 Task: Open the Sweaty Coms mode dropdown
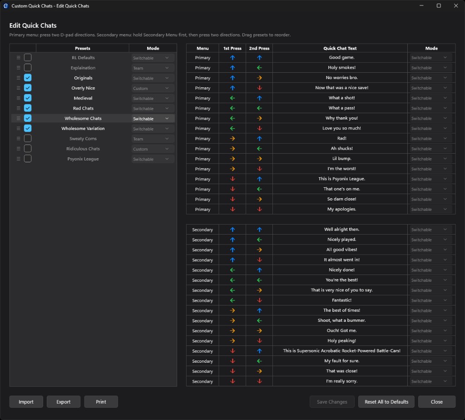[153, 139]
